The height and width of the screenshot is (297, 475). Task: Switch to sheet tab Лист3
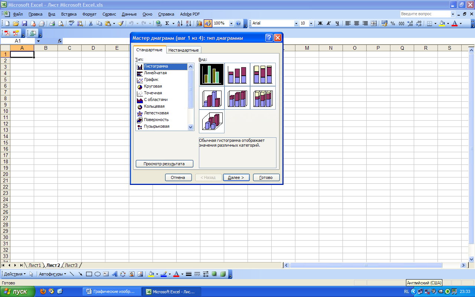(x=71, y=265)
